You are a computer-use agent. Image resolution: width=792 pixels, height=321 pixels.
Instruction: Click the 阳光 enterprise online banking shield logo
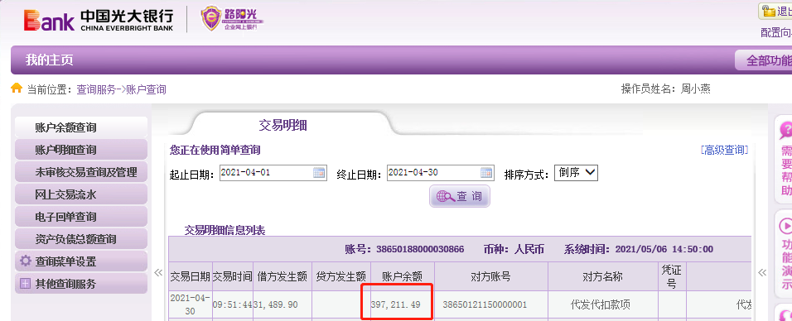[232, 19]
